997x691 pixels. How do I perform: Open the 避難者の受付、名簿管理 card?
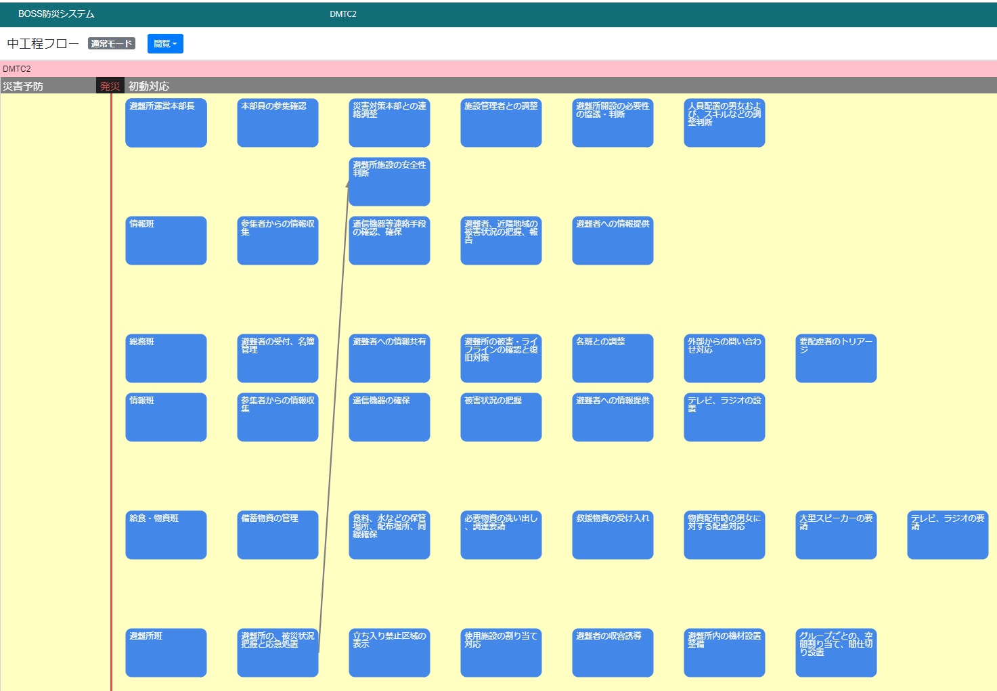(278, 359)
